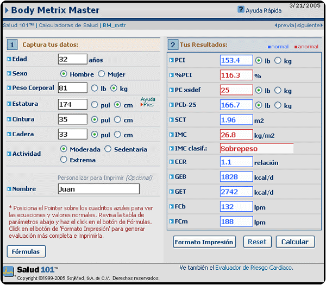Image resolution: width=326 pixels, height=285 pixels.
Task: Click the %PCI result value 116.3
Action: click(236, 75)
